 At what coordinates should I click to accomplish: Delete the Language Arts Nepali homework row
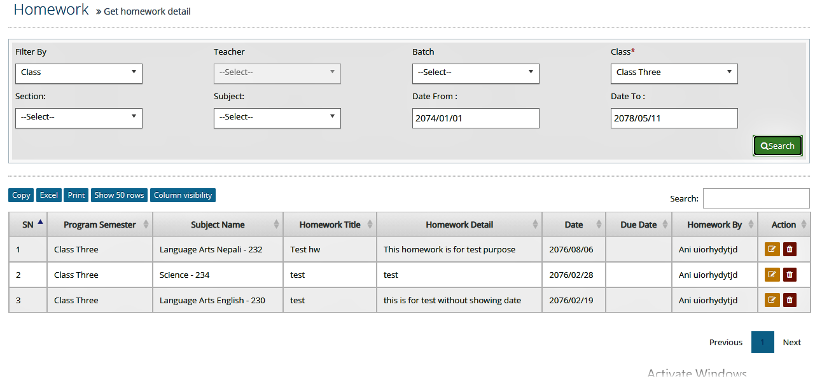tap(790, 249)
